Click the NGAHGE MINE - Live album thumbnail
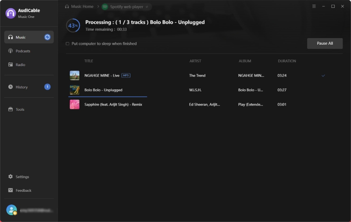This screenshot has width=351, height=222. click(75, 75)
